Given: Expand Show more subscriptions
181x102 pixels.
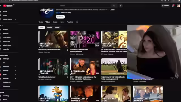Looking at the screenshot, I should point(7,86).
